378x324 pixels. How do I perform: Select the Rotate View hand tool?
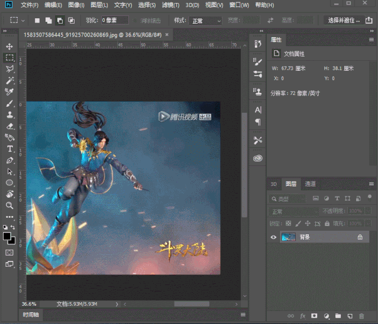coord(9,194)
